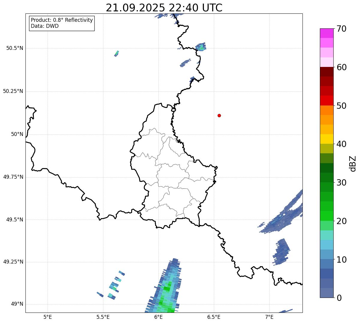Click the red station marker dot

[x=219, y=115]
